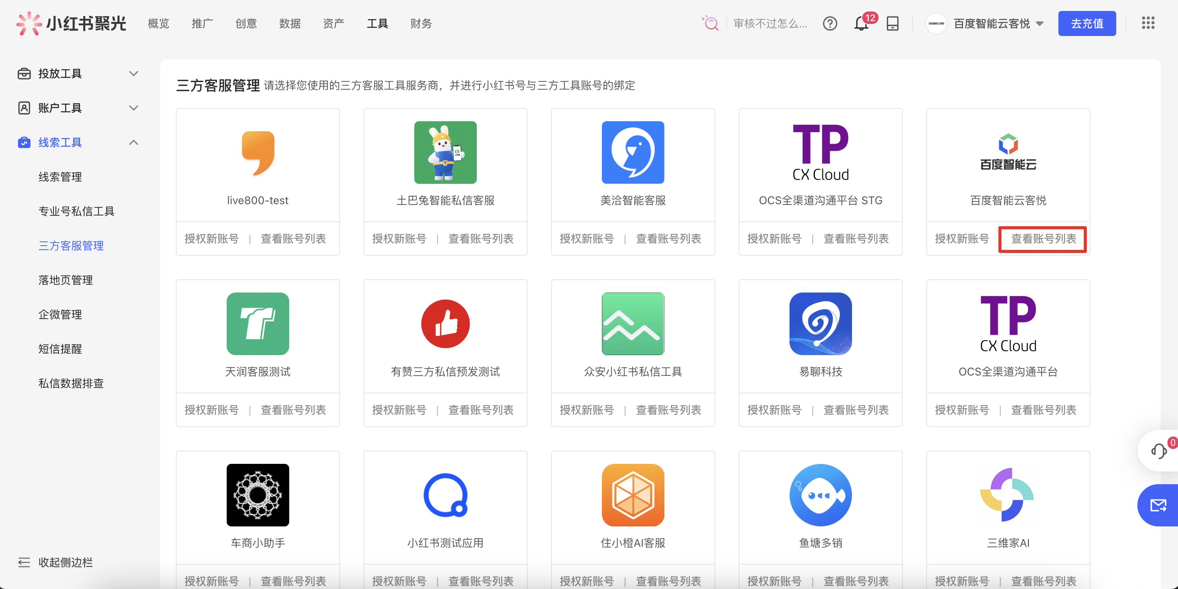Click the floating customer support headset icon
1178x589 pixels.
1159,451
